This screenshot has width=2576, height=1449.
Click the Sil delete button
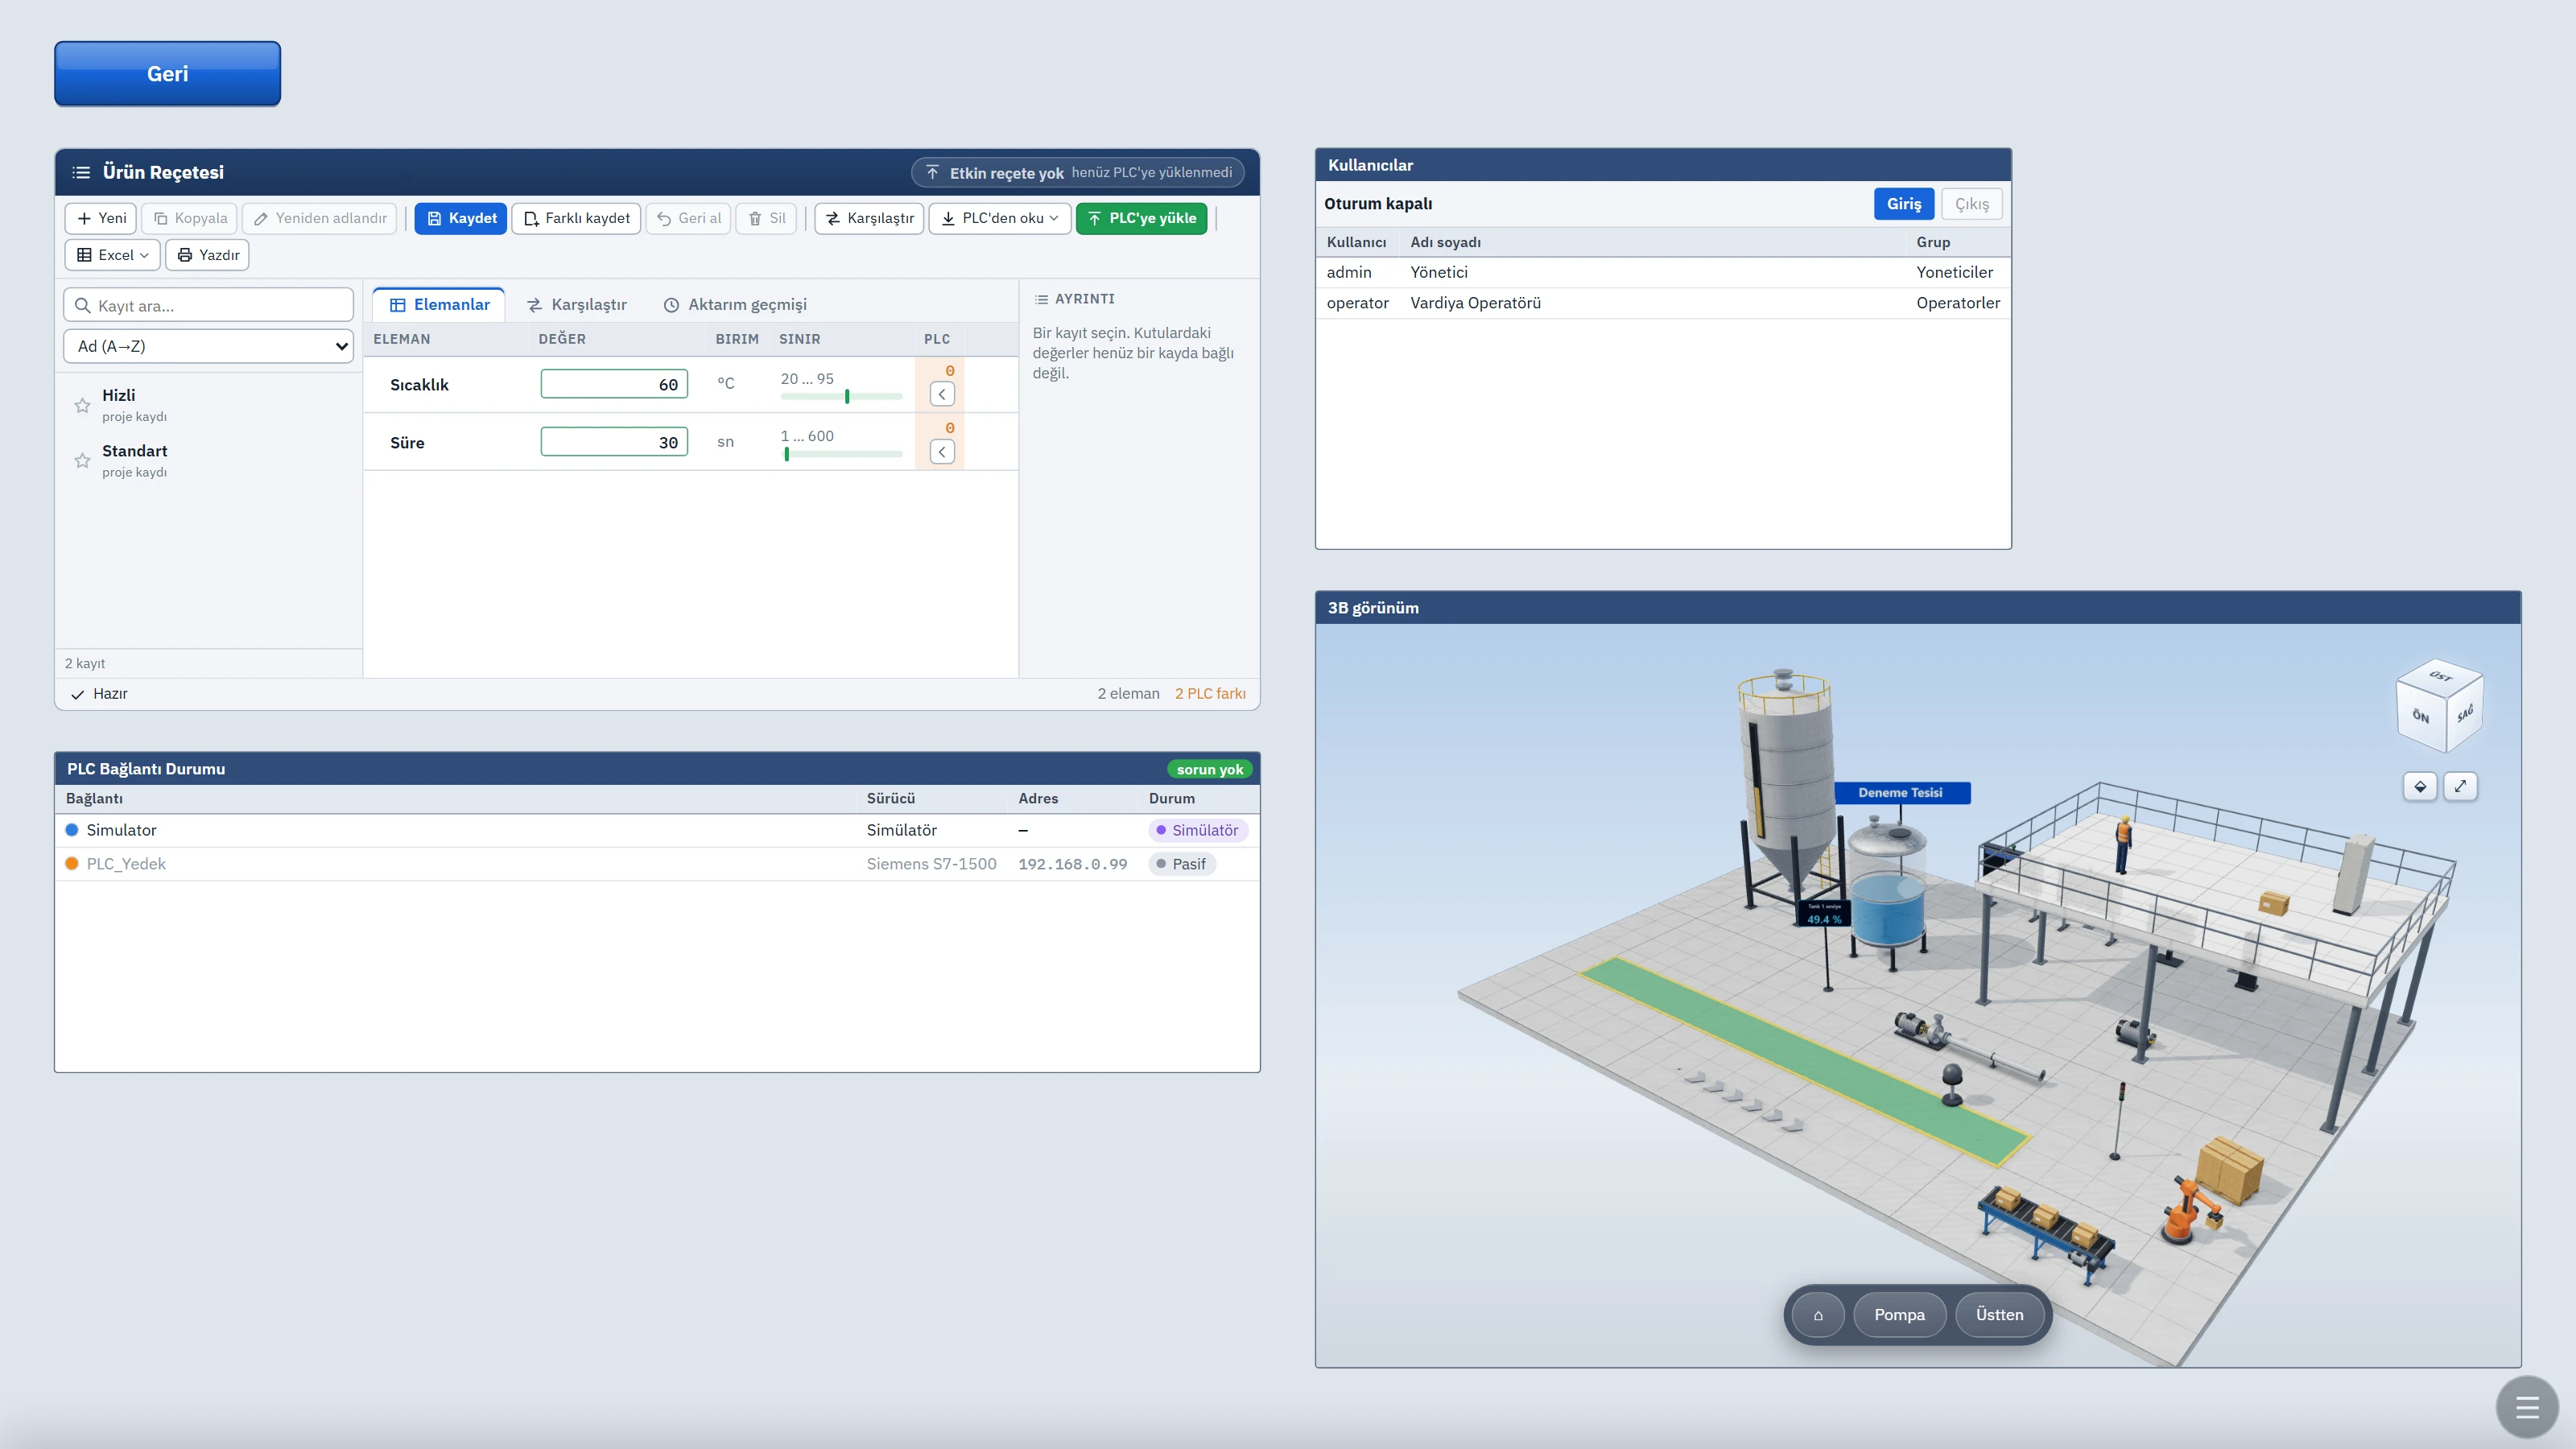[767, 218]
